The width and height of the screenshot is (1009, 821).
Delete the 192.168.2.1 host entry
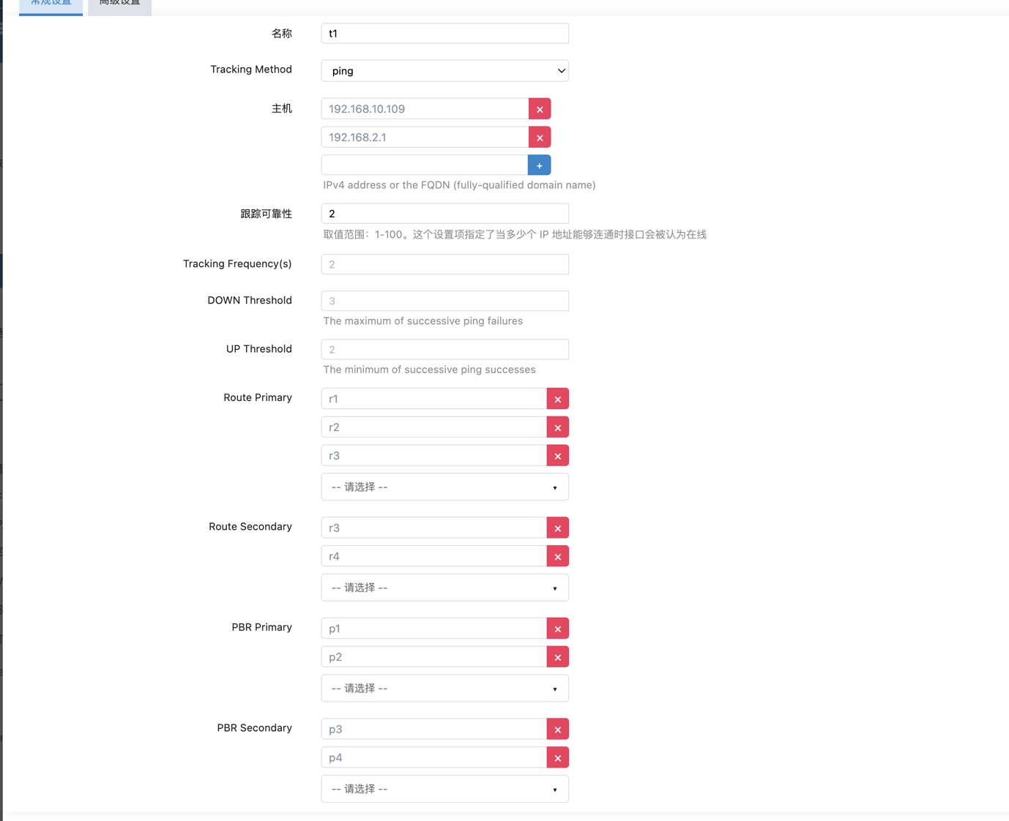[x=540, y=138]
